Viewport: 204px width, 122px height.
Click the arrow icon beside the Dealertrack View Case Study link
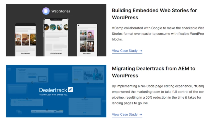141,115
